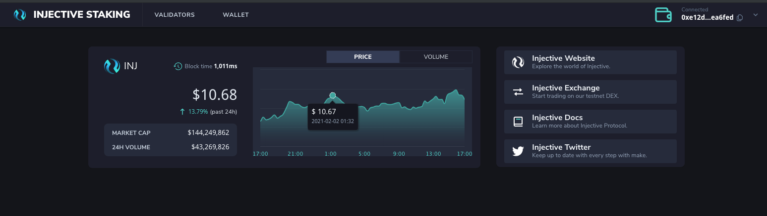
Task: Click the 21:00 chart axis label
Action: coord(295,154)
